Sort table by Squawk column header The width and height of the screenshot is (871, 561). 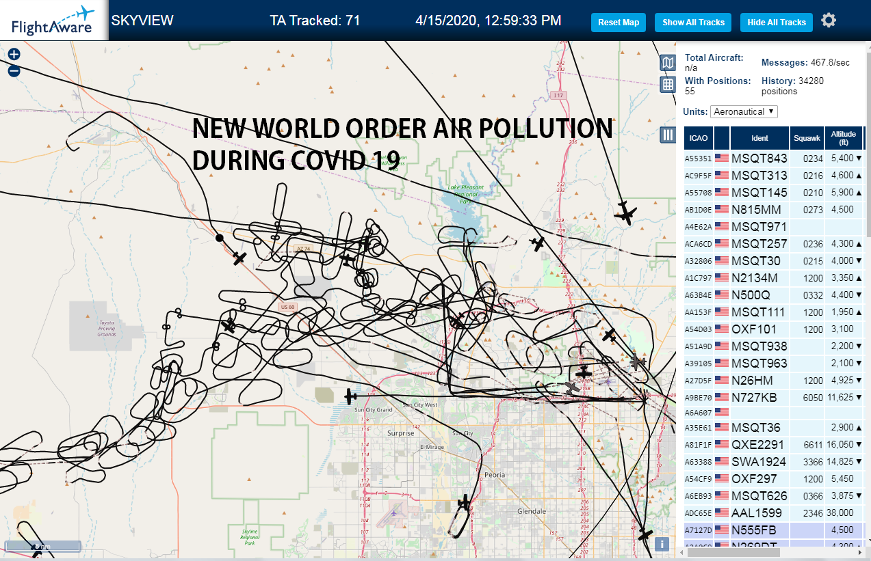[x=807, y=138]
